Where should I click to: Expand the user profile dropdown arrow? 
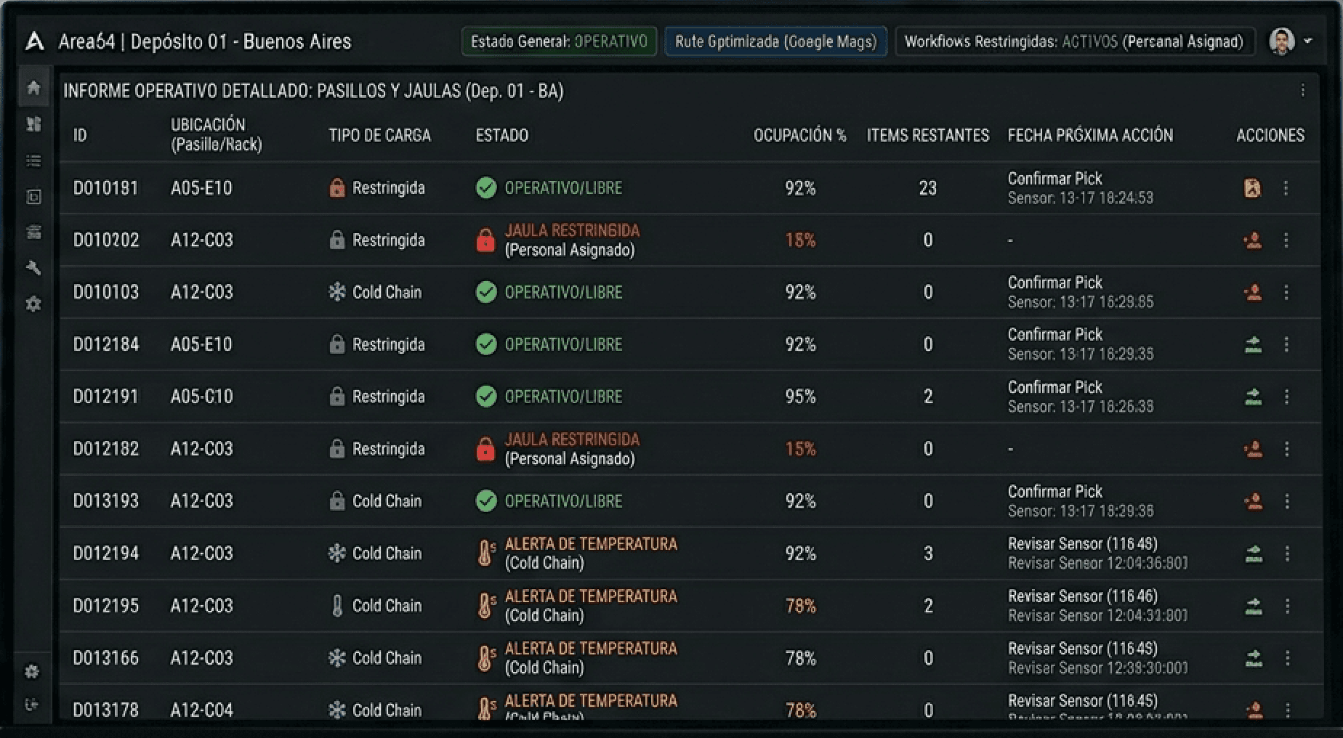point(1308,41)
